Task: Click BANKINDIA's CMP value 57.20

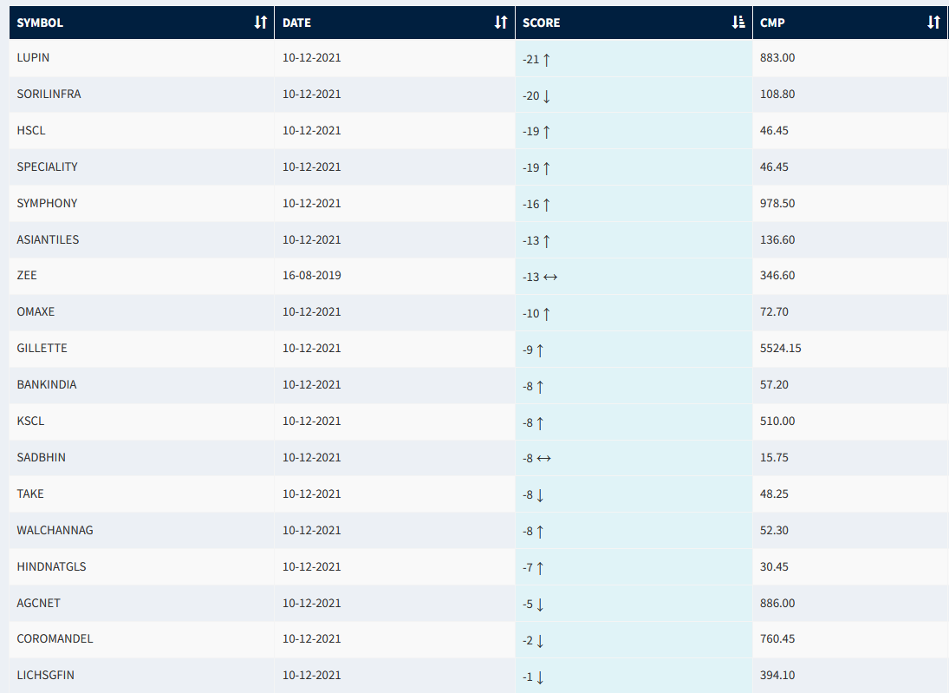Action: click(x=774, y=385)
